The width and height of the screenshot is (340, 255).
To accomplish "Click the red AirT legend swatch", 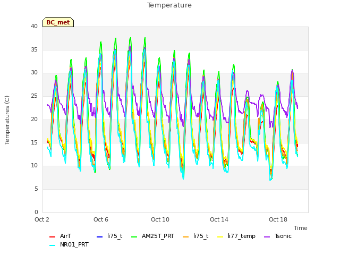I will pyautogui.click(x=52, y=237).
